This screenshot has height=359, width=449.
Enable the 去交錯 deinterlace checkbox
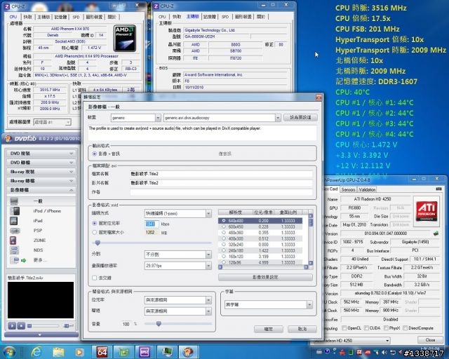tap(94, 278)
